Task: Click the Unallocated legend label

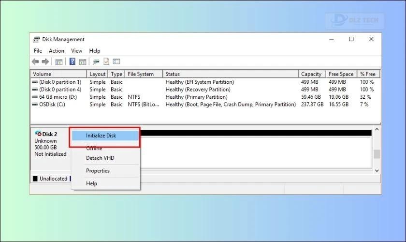Action: click(x=53, y=179)
